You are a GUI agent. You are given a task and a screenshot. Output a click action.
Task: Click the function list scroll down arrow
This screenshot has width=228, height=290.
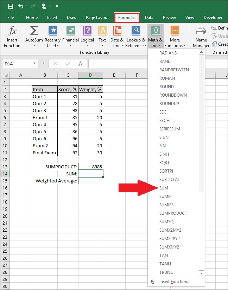[x=201, y=273]
